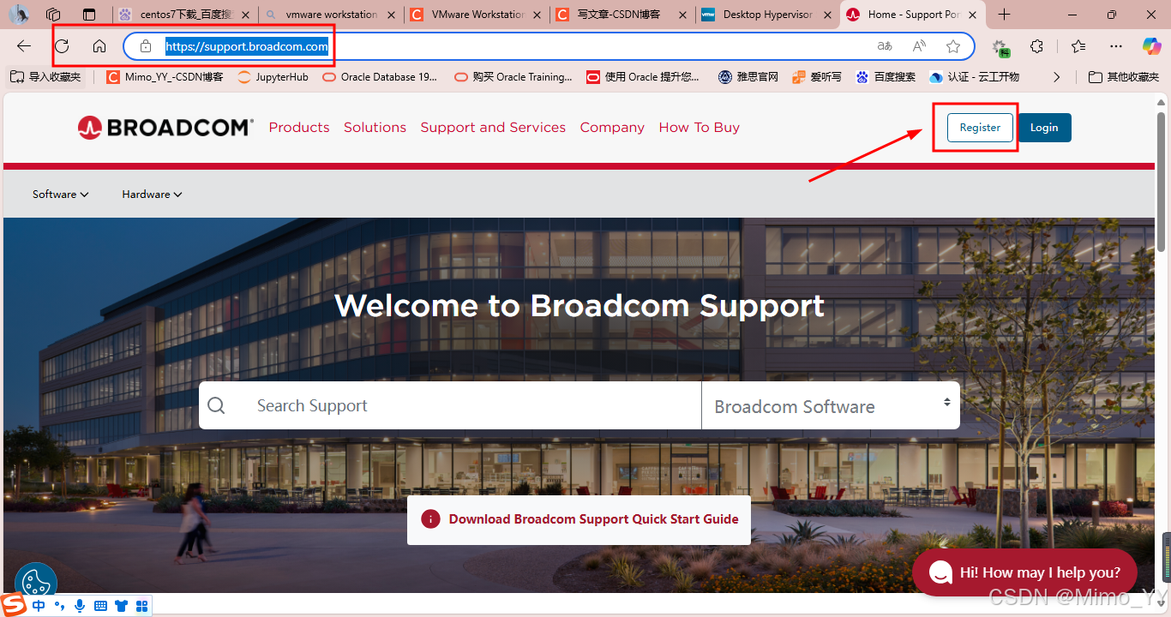Switch to the centos7下载 Baidu search tab

click(x=184, y=15)
